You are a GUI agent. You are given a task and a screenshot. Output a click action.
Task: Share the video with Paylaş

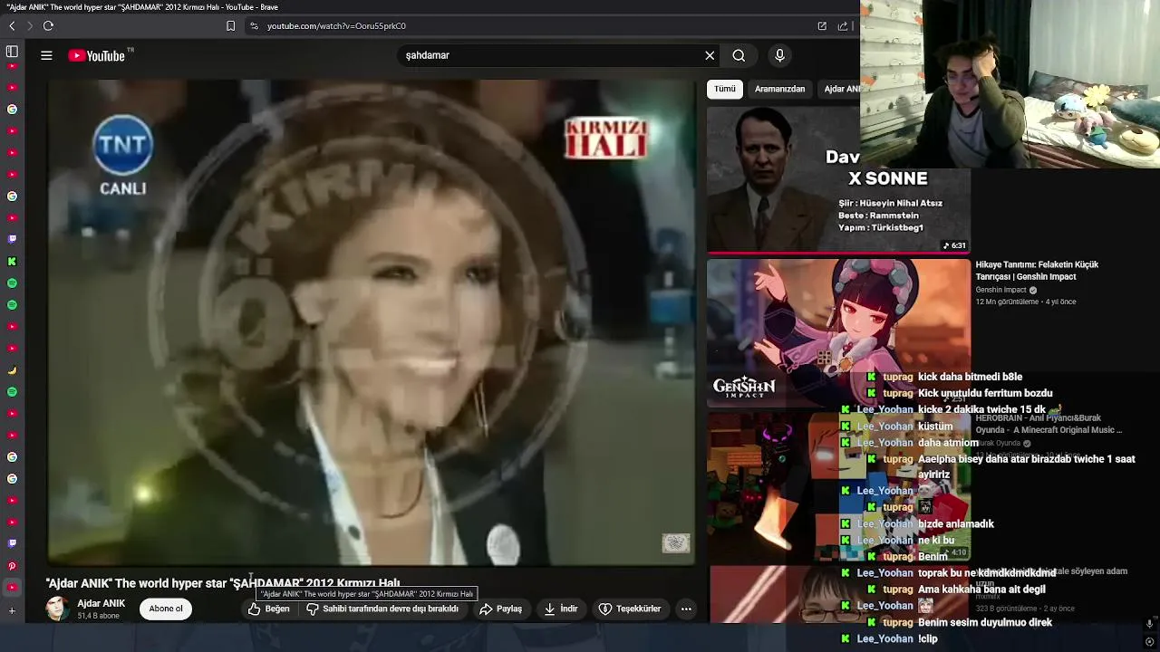click(500, 609)
